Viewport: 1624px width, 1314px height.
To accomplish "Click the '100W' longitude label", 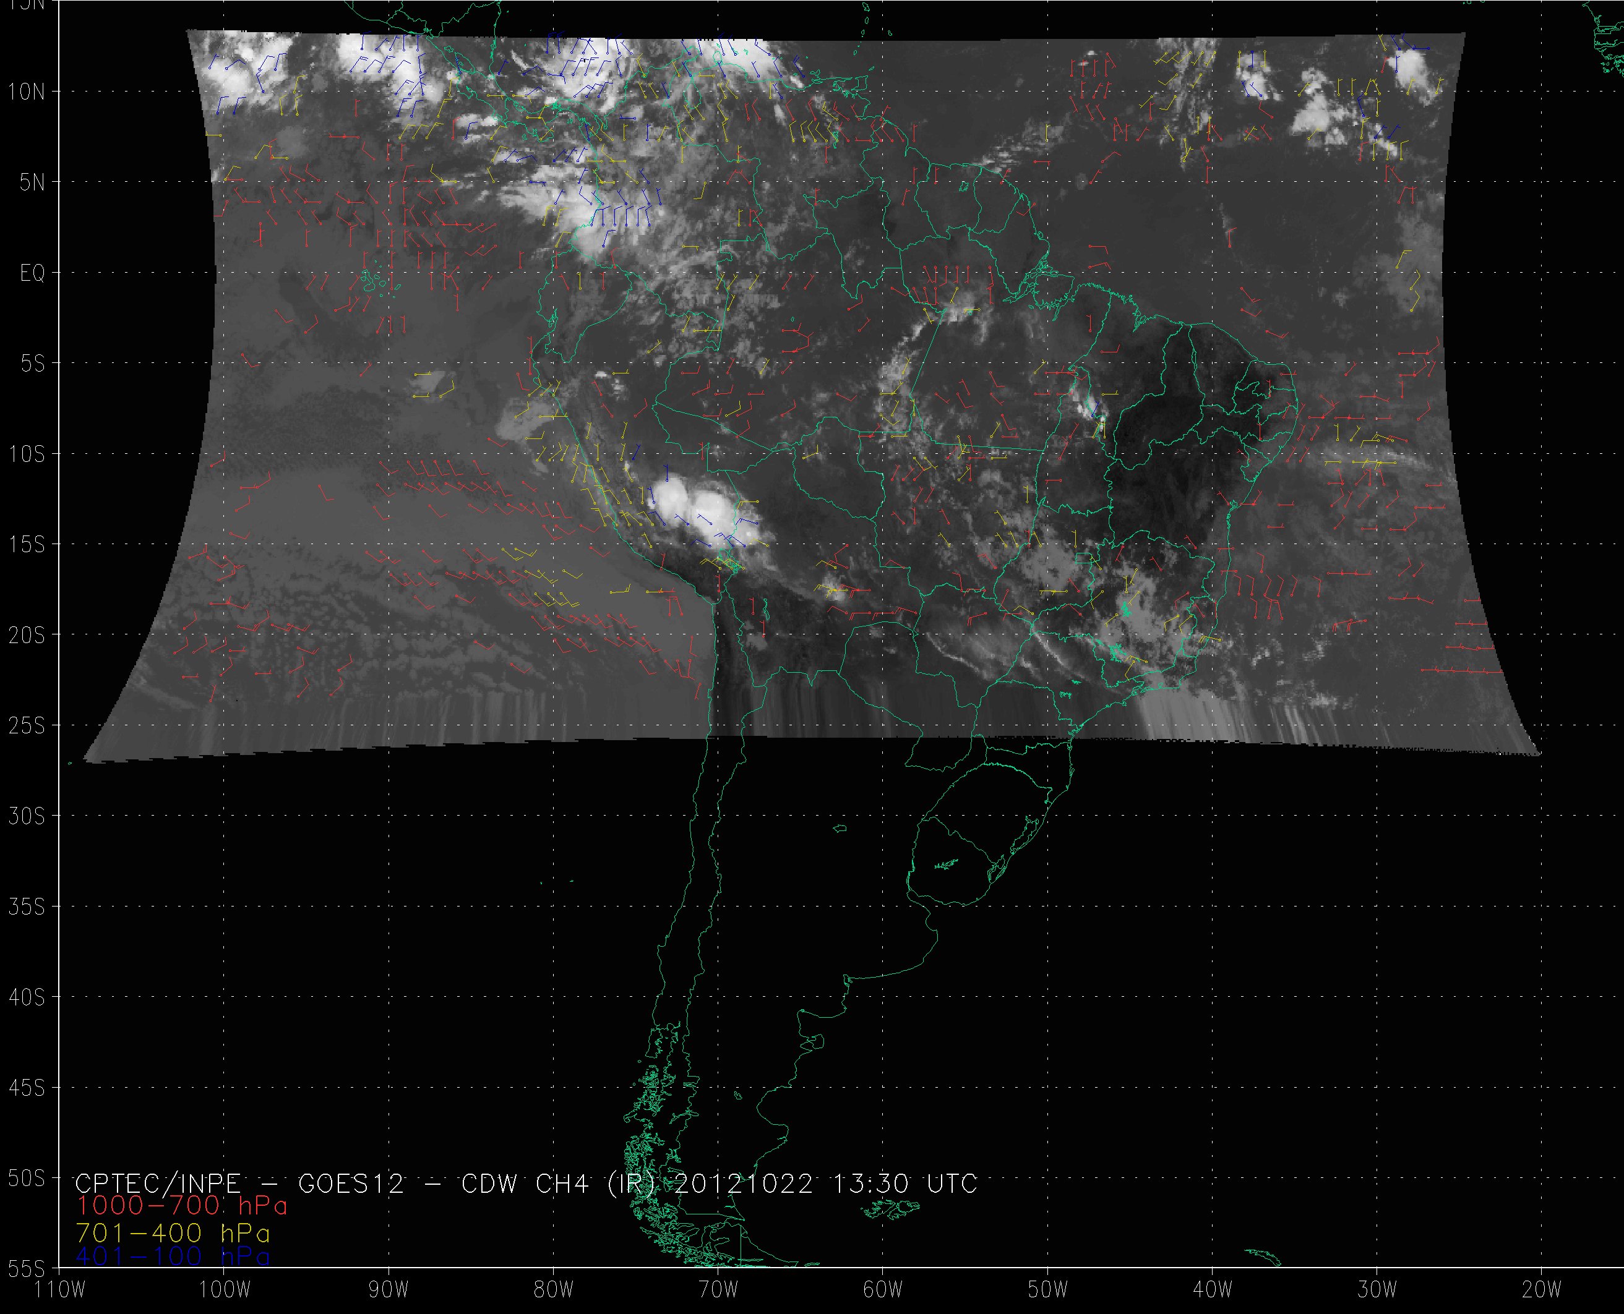I will coord(225,1290).
